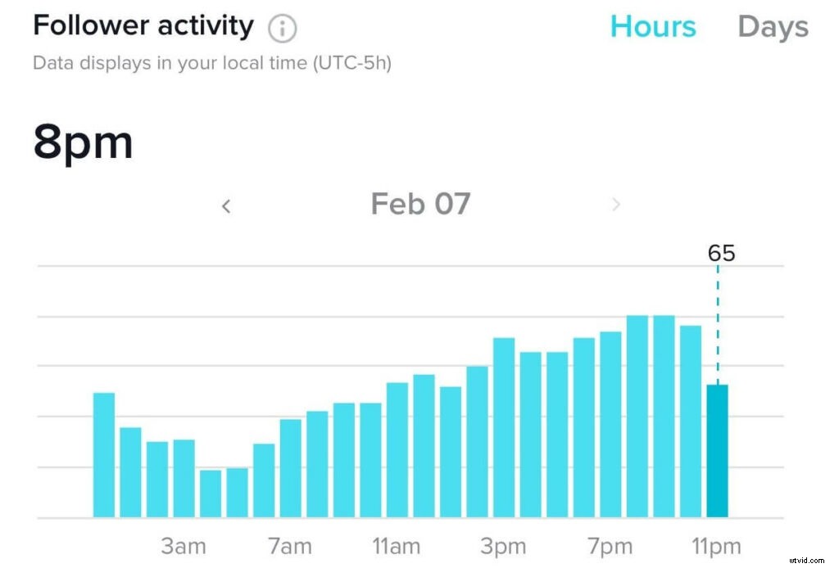Viewport: 839px width, 568px height.
Task: Switch to the Days view
Action: 772,26
